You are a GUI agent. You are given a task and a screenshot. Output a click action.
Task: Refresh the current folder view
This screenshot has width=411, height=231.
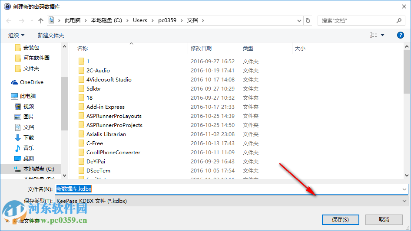tap(308, 21)
